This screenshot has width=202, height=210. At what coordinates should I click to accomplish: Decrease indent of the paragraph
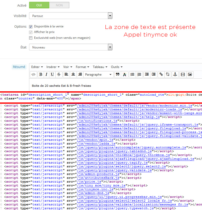pyautogui.click(x=147, y=75)
